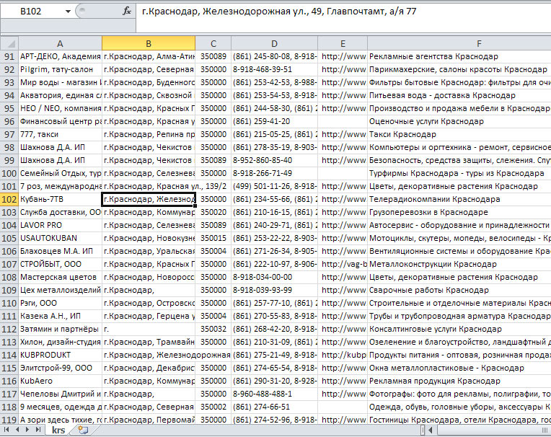Click cell 'Оценочные услуги Краснодар'
This screenshot has width=551, height=437.
click(x=459, y=122)
